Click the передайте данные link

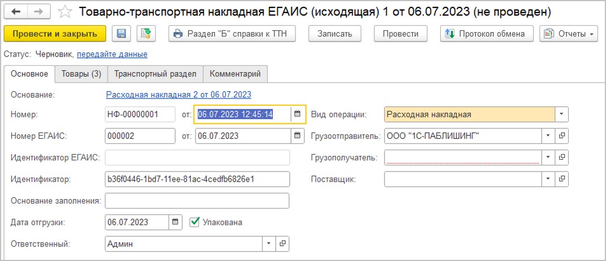[x=112, y=54]
